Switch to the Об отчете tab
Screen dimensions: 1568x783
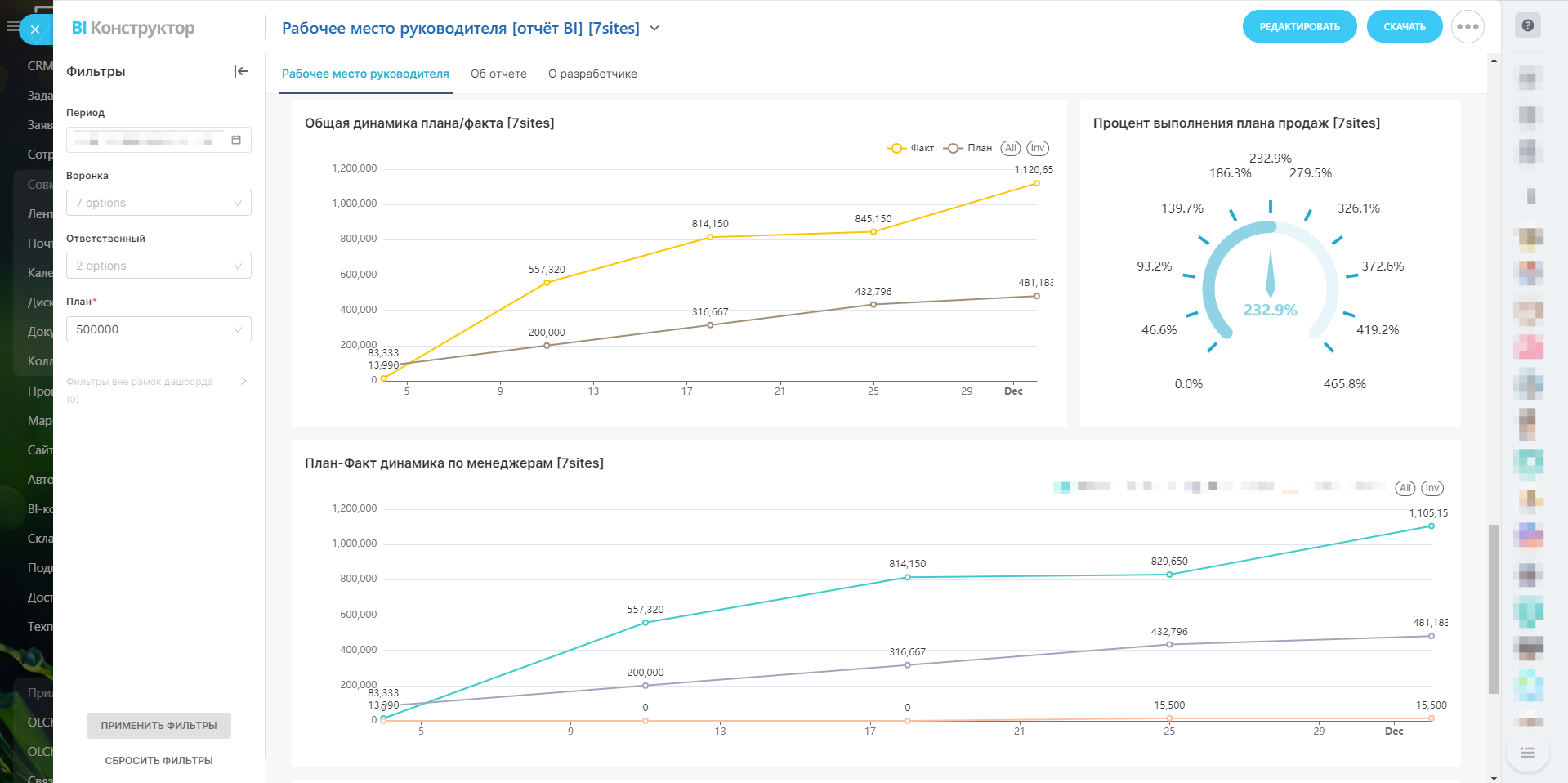[x=498, y=74]
